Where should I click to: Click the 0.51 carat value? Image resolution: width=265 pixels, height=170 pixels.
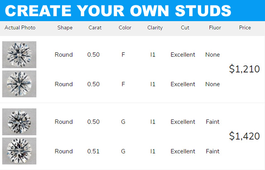point(94,151)
